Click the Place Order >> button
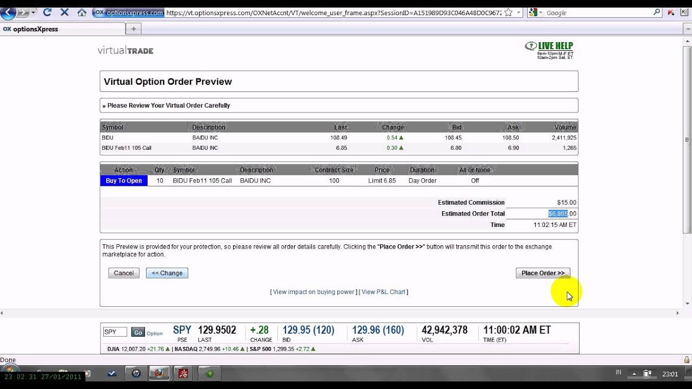This screenshot has width=692, height=389. 543,273
